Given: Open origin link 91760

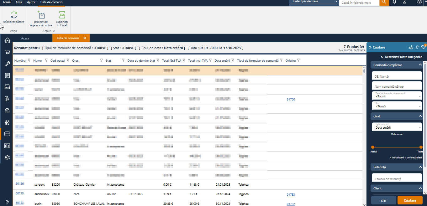Looking at the screenshot, I should point(291,100).
